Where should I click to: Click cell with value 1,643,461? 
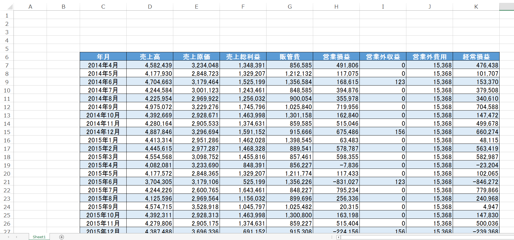point(243,190)
